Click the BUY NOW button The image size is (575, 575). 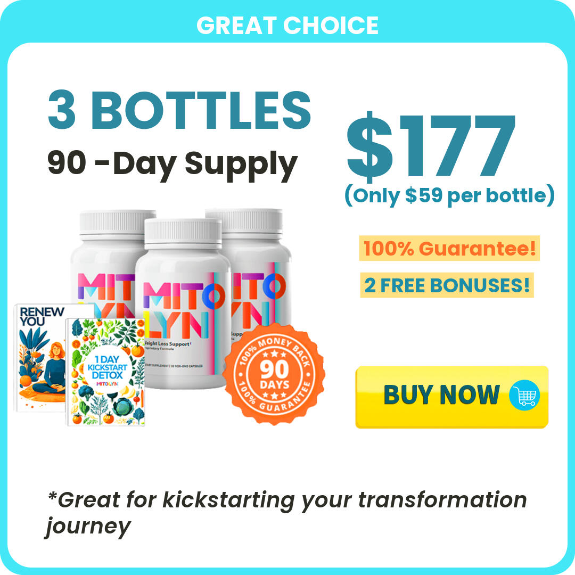pos(452,397)
